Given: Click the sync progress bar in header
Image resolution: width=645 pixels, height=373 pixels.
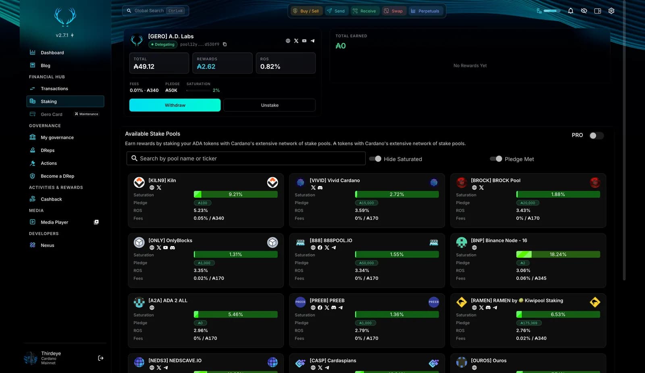Looking at the screenshot, I should tap(552, 11).
